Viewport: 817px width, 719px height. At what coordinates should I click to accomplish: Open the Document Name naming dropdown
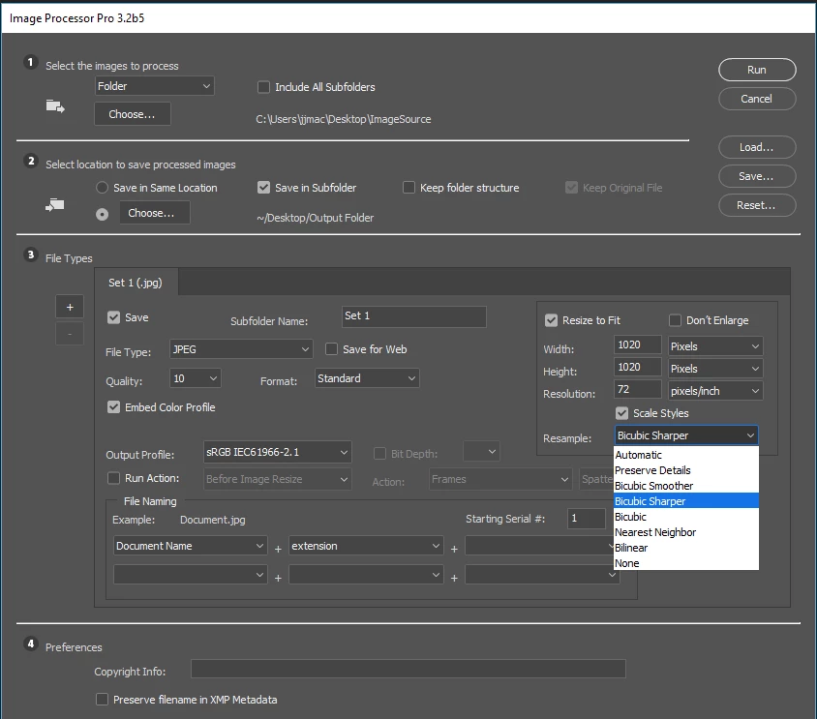coord(190,546)
